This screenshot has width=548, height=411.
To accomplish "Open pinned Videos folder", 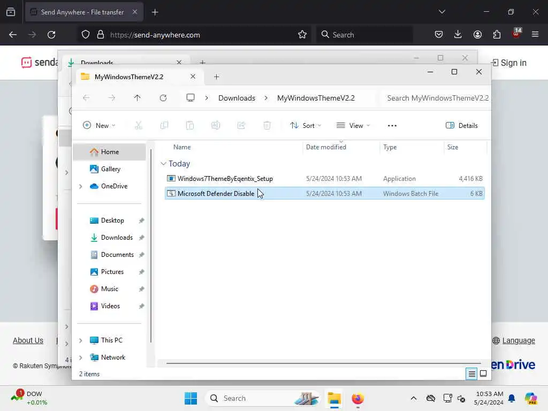I will (109, 306).
